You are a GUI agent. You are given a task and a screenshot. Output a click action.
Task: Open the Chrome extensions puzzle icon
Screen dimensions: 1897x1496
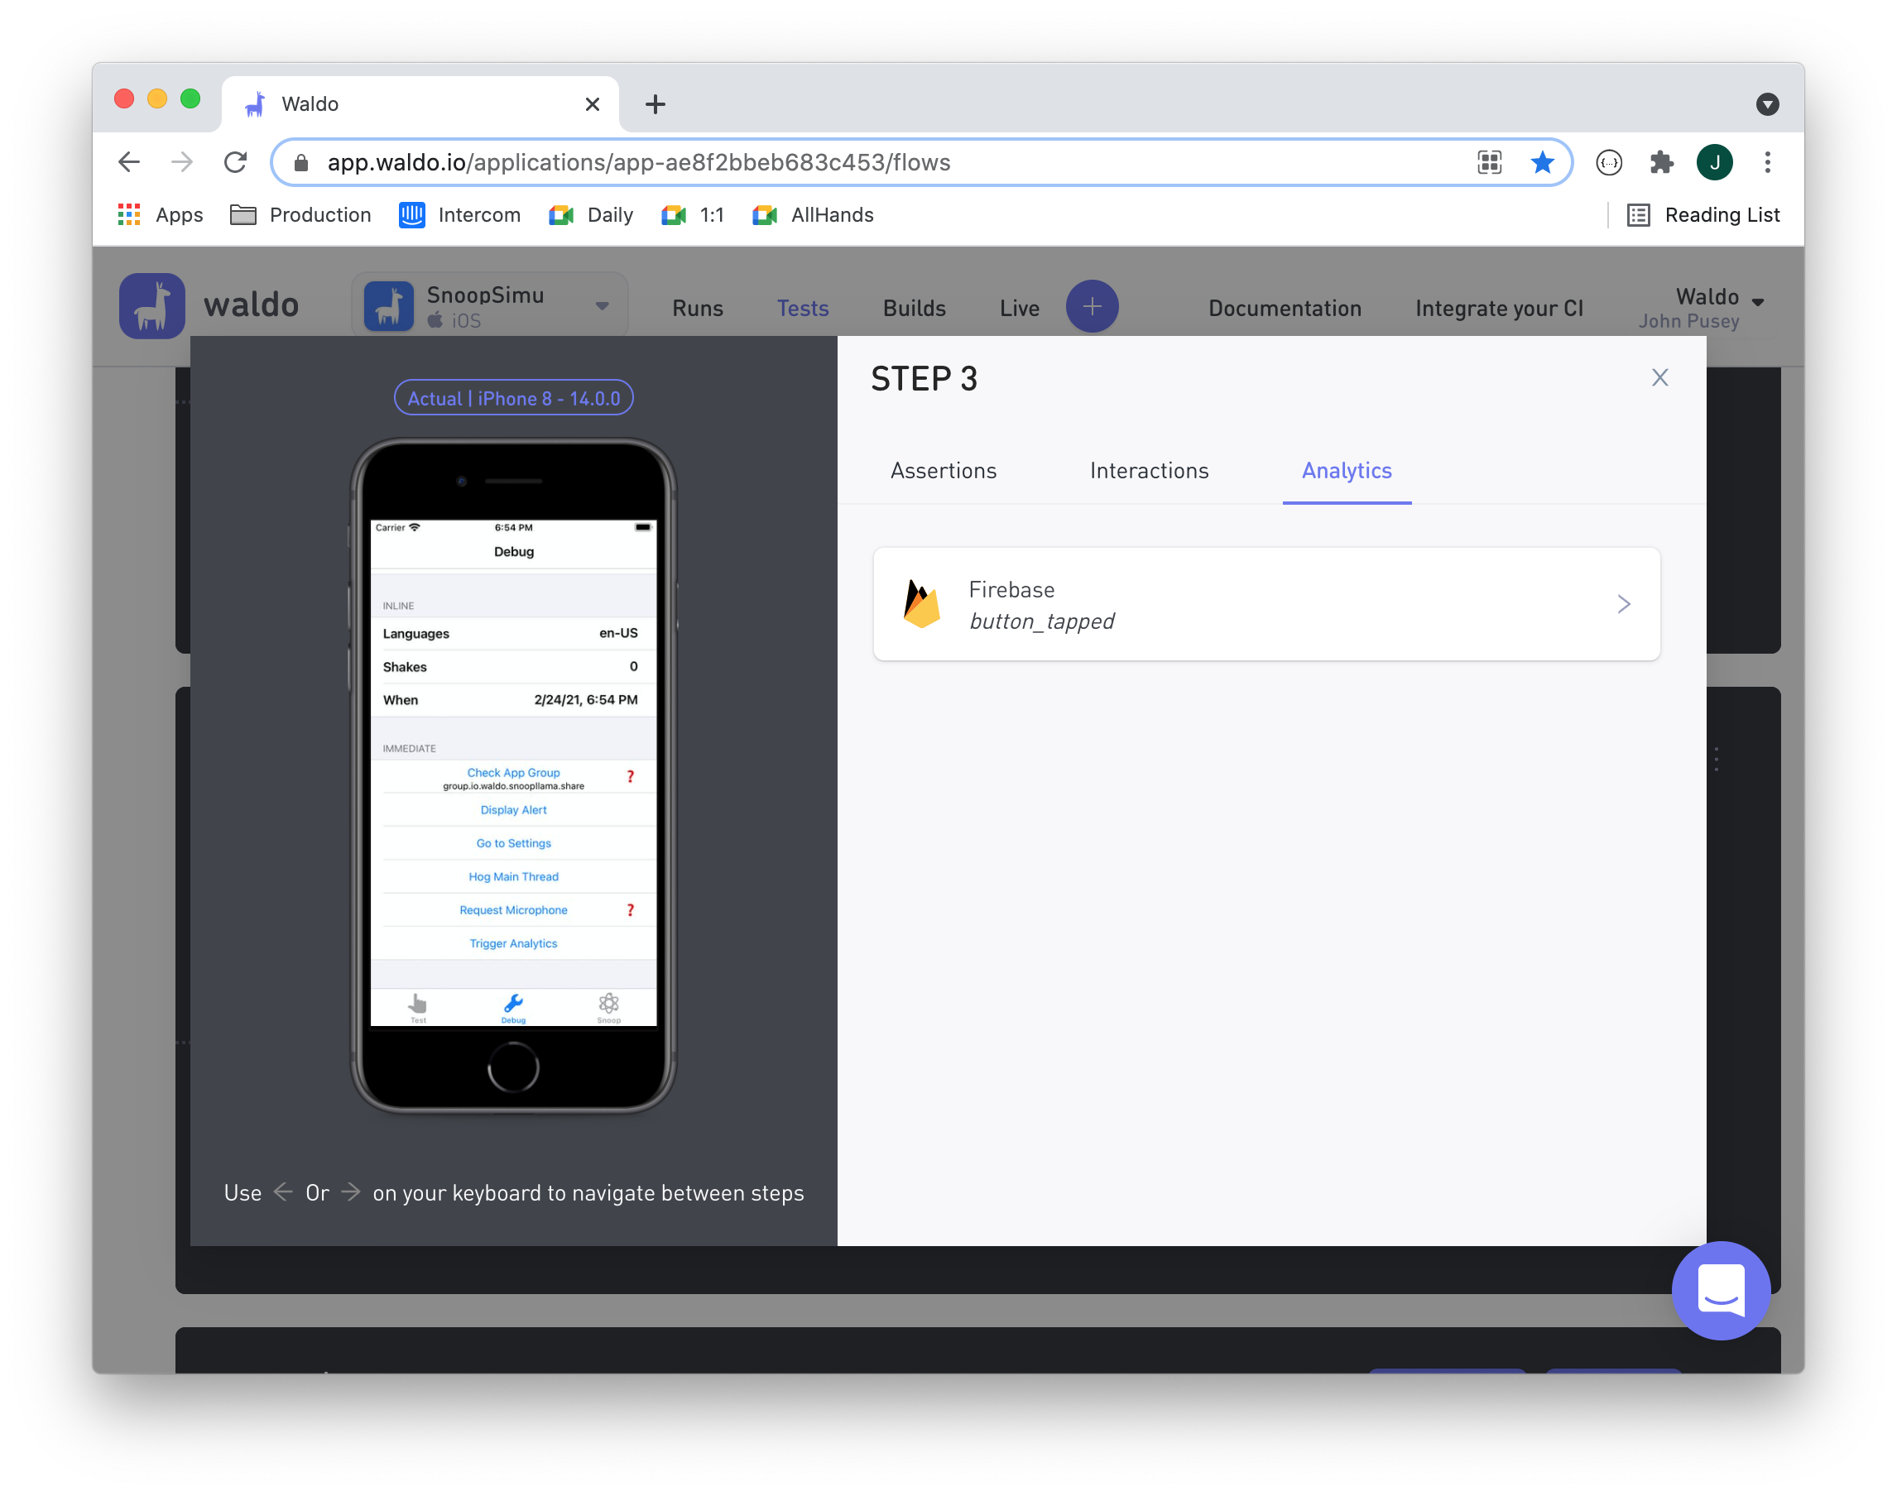(1661, 162)
